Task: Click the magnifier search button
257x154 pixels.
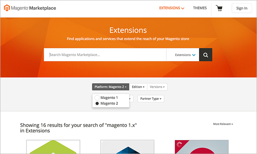Action: [205, 55]
